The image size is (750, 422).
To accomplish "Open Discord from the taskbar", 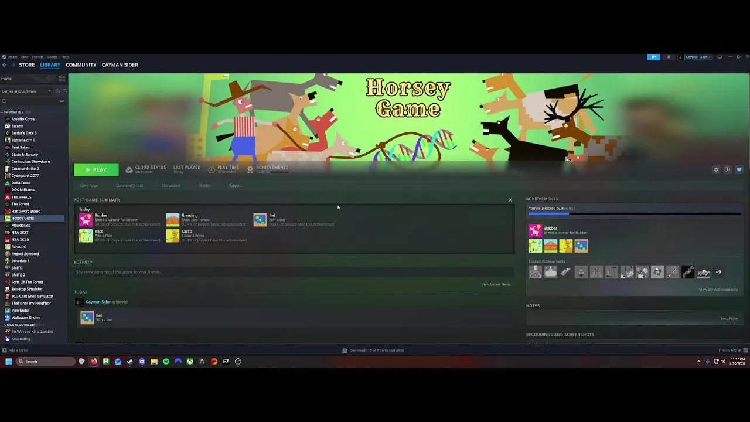I will (x=142, y=362).
